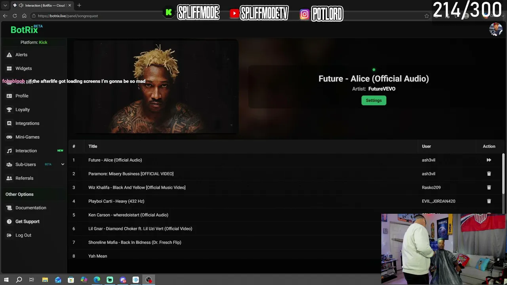Open Widgets via its grid icon

(9, 68)
